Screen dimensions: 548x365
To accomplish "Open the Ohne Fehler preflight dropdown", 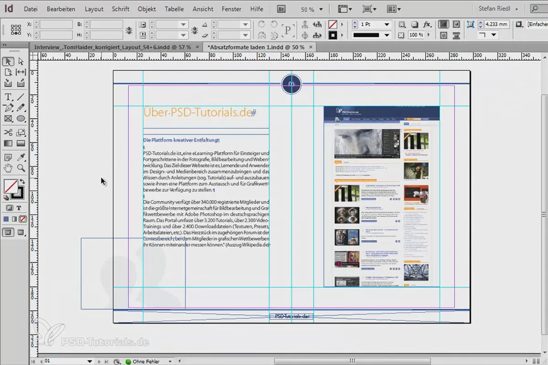I will pyautogui.click(x=148, y=361).
